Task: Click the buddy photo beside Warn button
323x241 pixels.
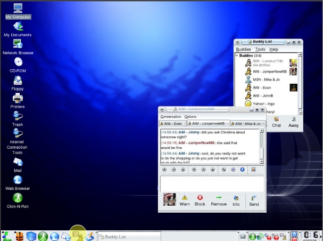Action: click(x=170, y=199)
